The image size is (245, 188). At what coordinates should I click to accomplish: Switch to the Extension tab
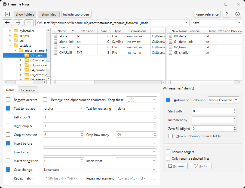[x=27, y=90]
